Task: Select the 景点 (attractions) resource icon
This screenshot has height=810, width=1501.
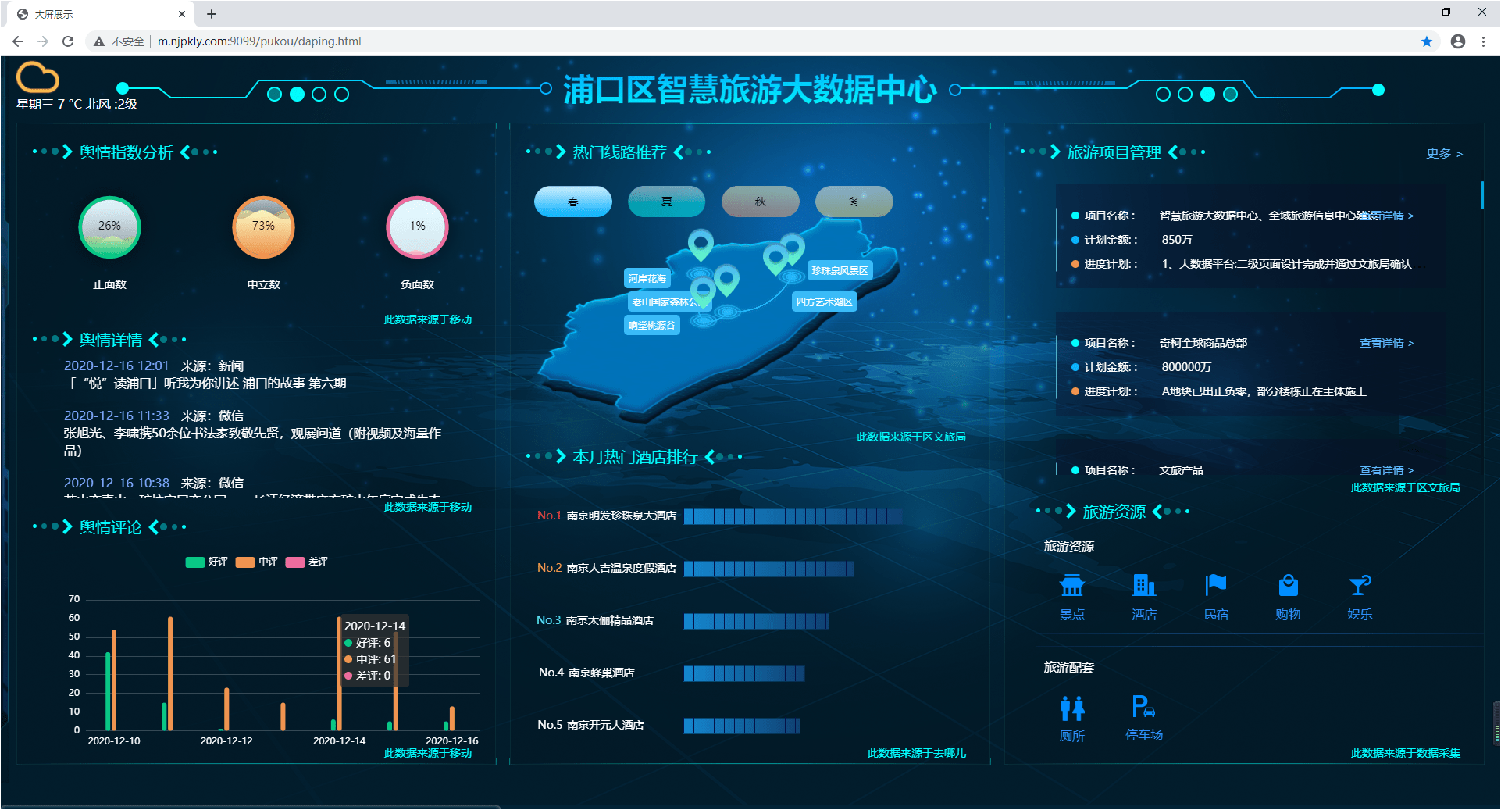Action: (x=1071, y=587)
